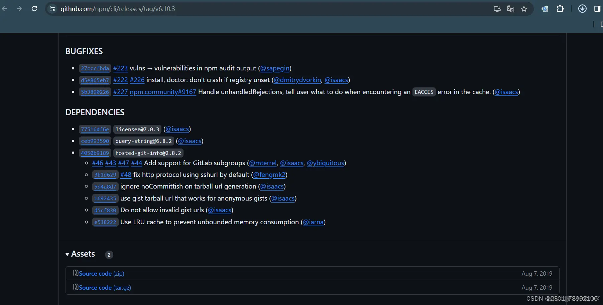This screenshot has height=305, width=603.
Task: Click the EACCES code label
Action: 424,92
